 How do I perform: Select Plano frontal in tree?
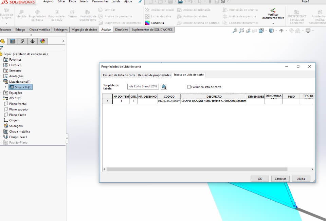pos(15,104)
